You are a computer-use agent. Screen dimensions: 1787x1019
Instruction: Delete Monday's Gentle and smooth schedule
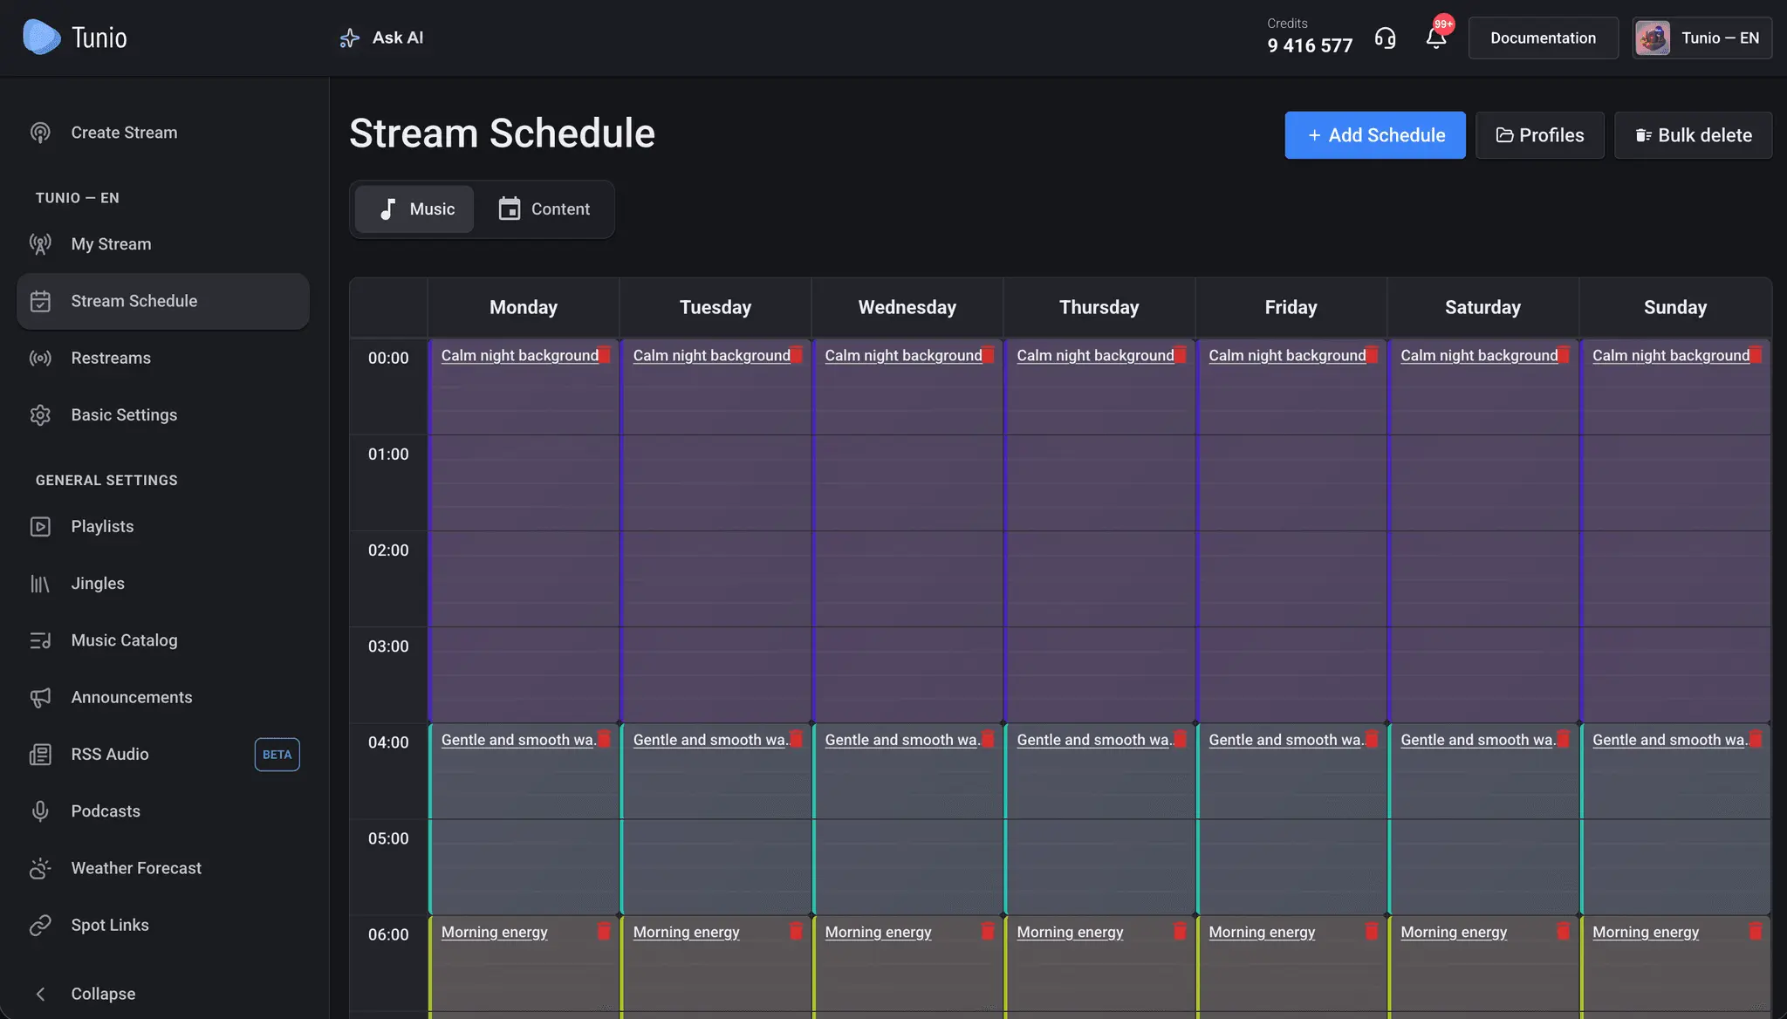point(604,739)
